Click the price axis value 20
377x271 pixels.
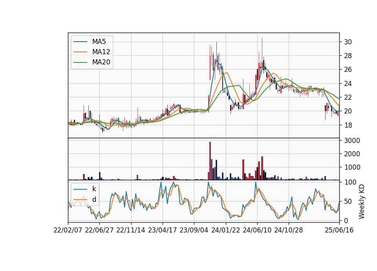[348, 111]
